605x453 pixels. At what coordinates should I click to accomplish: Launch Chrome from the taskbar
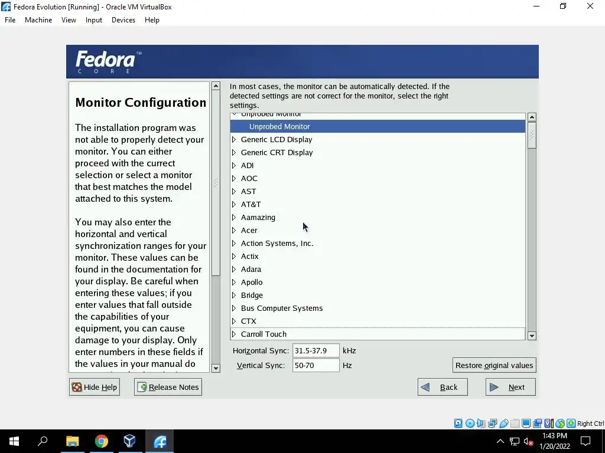pos(101,441)
